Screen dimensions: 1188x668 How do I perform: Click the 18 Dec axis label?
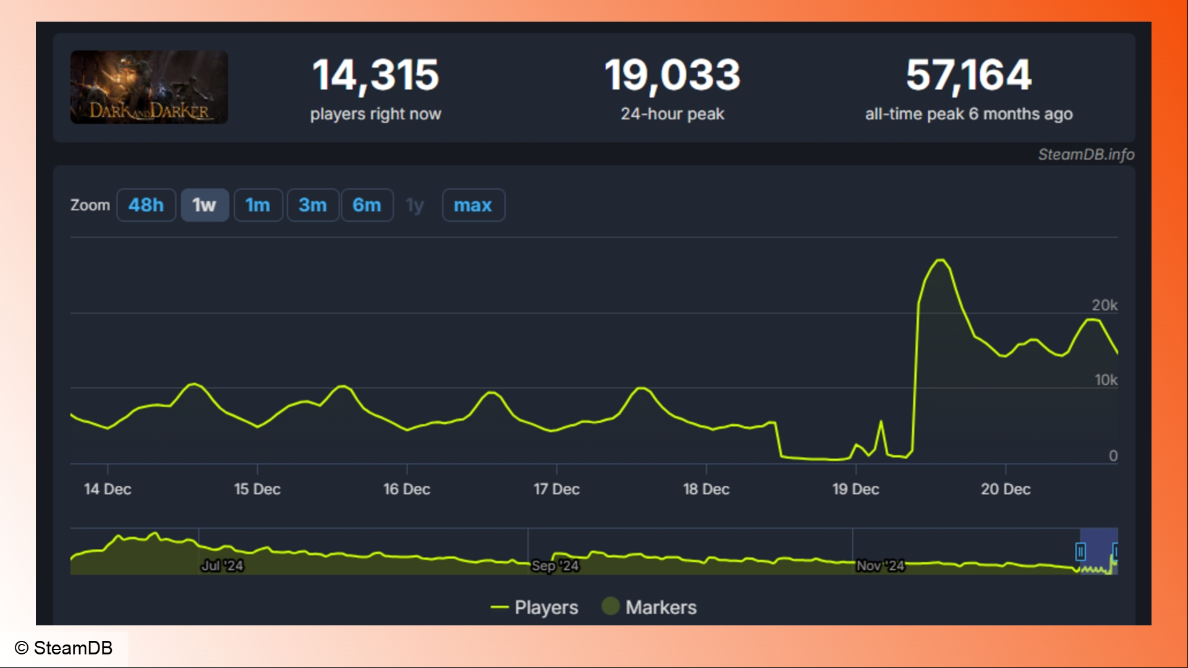(x=706, y=489)
